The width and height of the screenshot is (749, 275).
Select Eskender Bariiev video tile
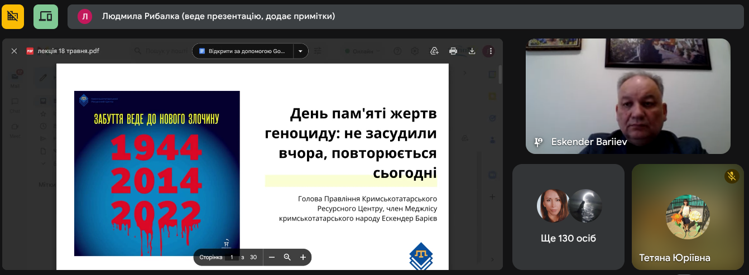(628, 96)
